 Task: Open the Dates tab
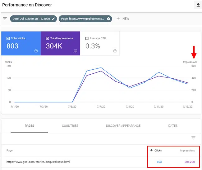173,126
